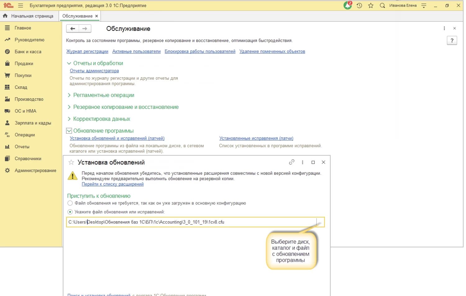Open the notifications bell icon
This screenshot has width=466, height=296.
(348, 6)
